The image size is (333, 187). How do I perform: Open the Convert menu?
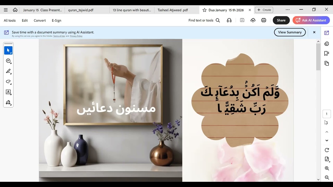coord(40,20)
